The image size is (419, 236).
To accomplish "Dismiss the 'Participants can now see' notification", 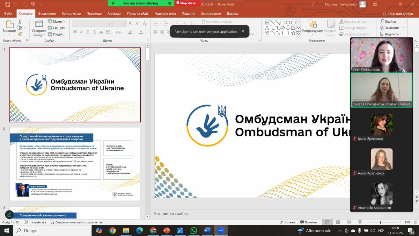I will (243, 31).
